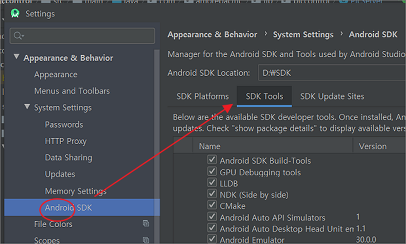Open File Colors settings

point(53,224)
